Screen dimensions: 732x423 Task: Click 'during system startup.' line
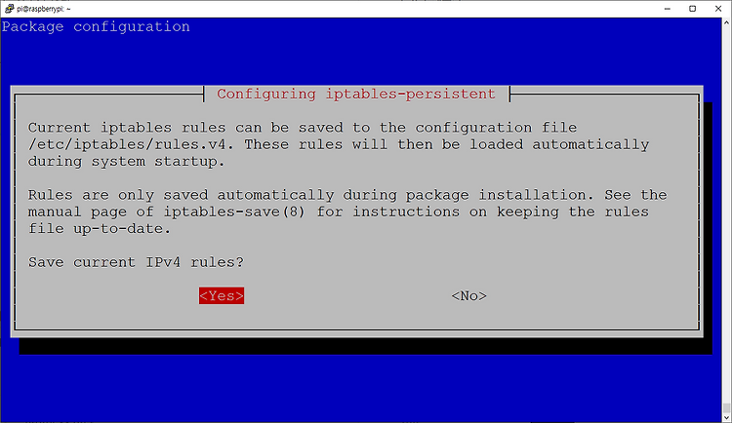[127, 162]
